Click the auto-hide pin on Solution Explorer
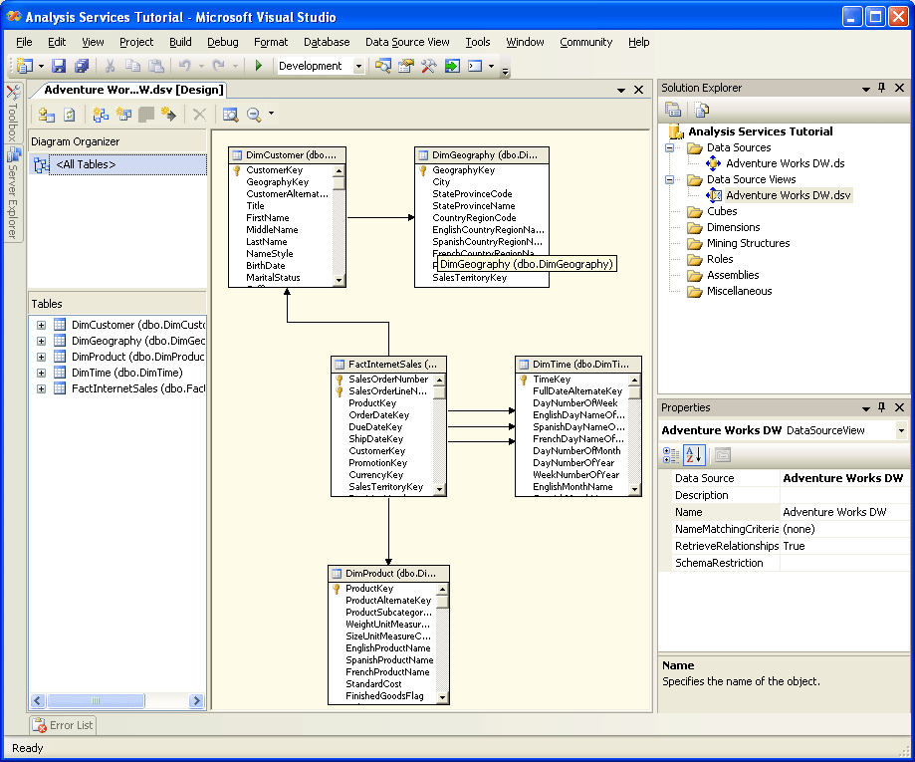915x762 pixels. pyautogui.click(x=880, y=88)
